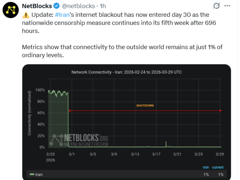Click the orange SHUTDOWN label in the chart
Viewport: 240px width, 180px height.
[x=145, y=106]
